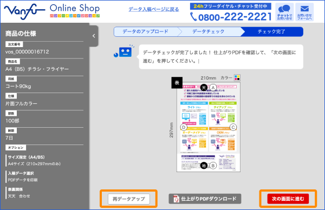Select the チェック完了 step

click(x=271, y=31)
